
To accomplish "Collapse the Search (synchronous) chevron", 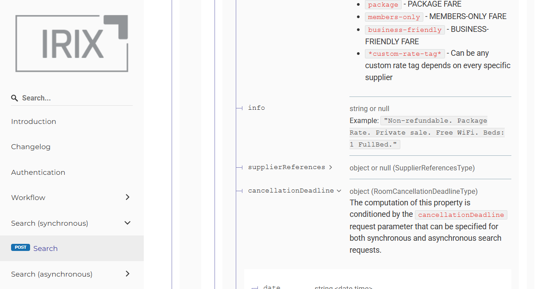I will click(127, 223).
